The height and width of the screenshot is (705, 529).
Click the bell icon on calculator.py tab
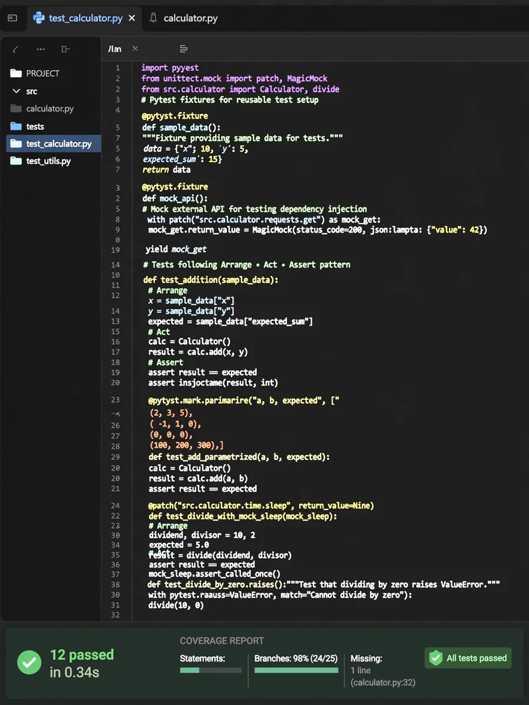[153, 18]
